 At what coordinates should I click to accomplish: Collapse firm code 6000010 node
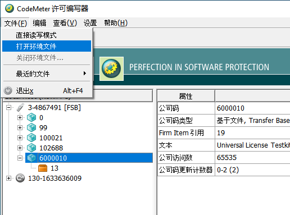click(x=20, y=158)
